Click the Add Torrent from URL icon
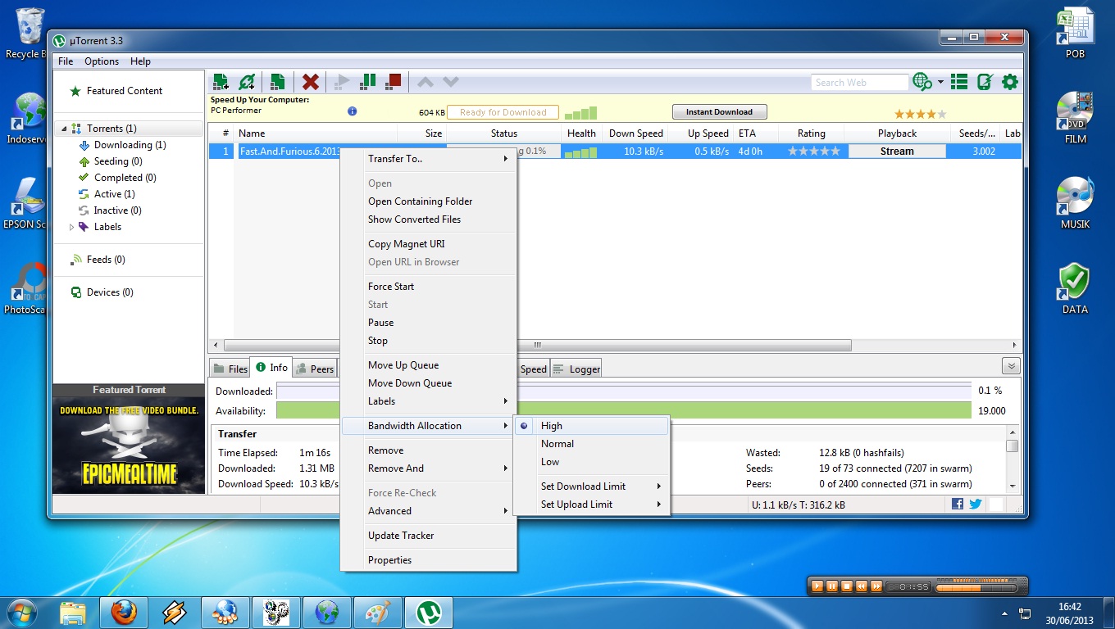1115x629 pixels. click(246, 82)
